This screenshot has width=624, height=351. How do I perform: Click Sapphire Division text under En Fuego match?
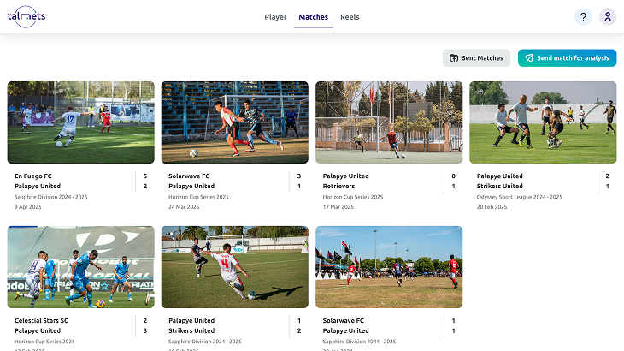click(x=51, y=197)
